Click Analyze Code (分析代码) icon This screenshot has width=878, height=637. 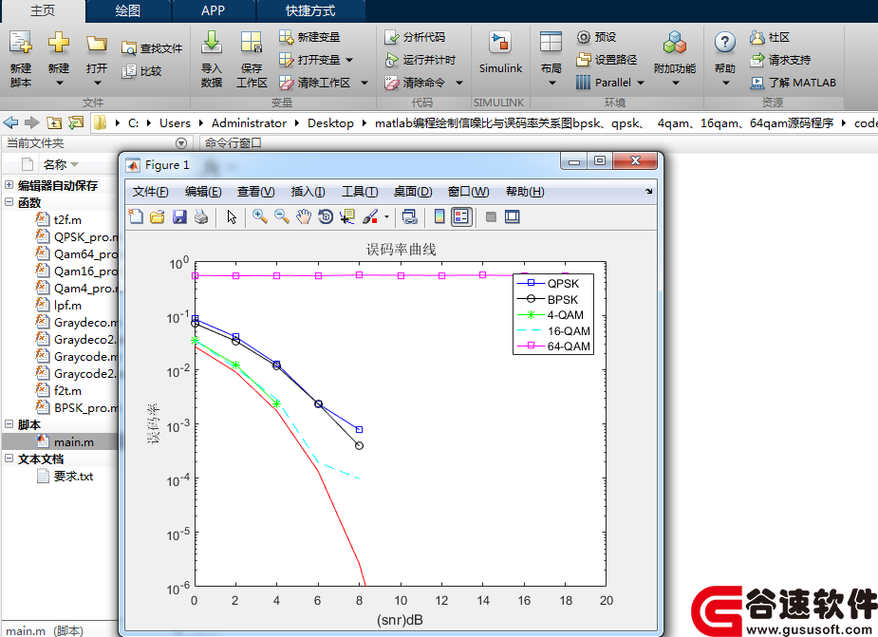click(391, 37)
